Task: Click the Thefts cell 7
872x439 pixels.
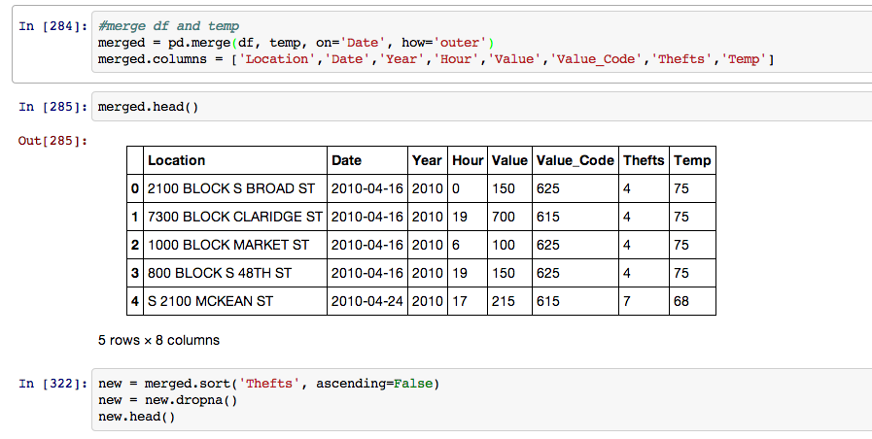Action: pos(644,301)
